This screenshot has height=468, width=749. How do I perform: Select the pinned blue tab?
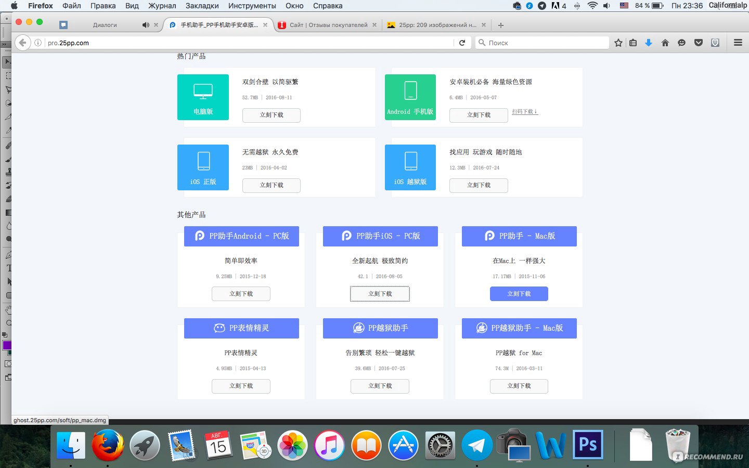(x=63, y=25)
